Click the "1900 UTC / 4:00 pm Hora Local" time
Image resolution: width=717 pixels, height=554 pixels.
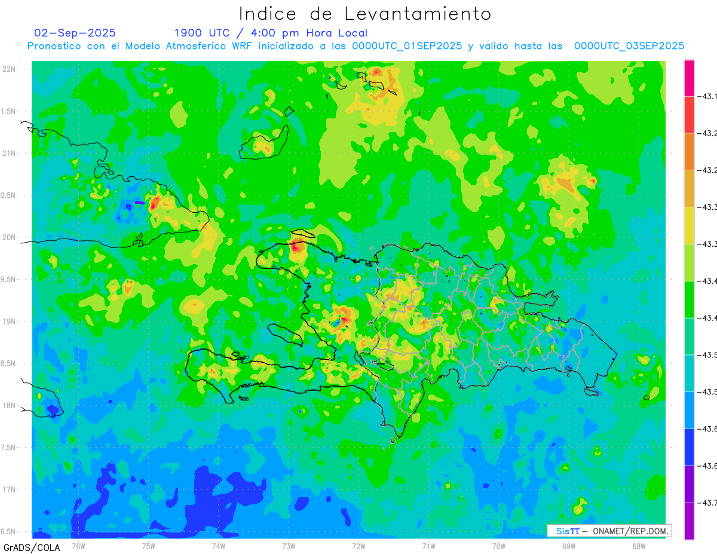[271, 33]
